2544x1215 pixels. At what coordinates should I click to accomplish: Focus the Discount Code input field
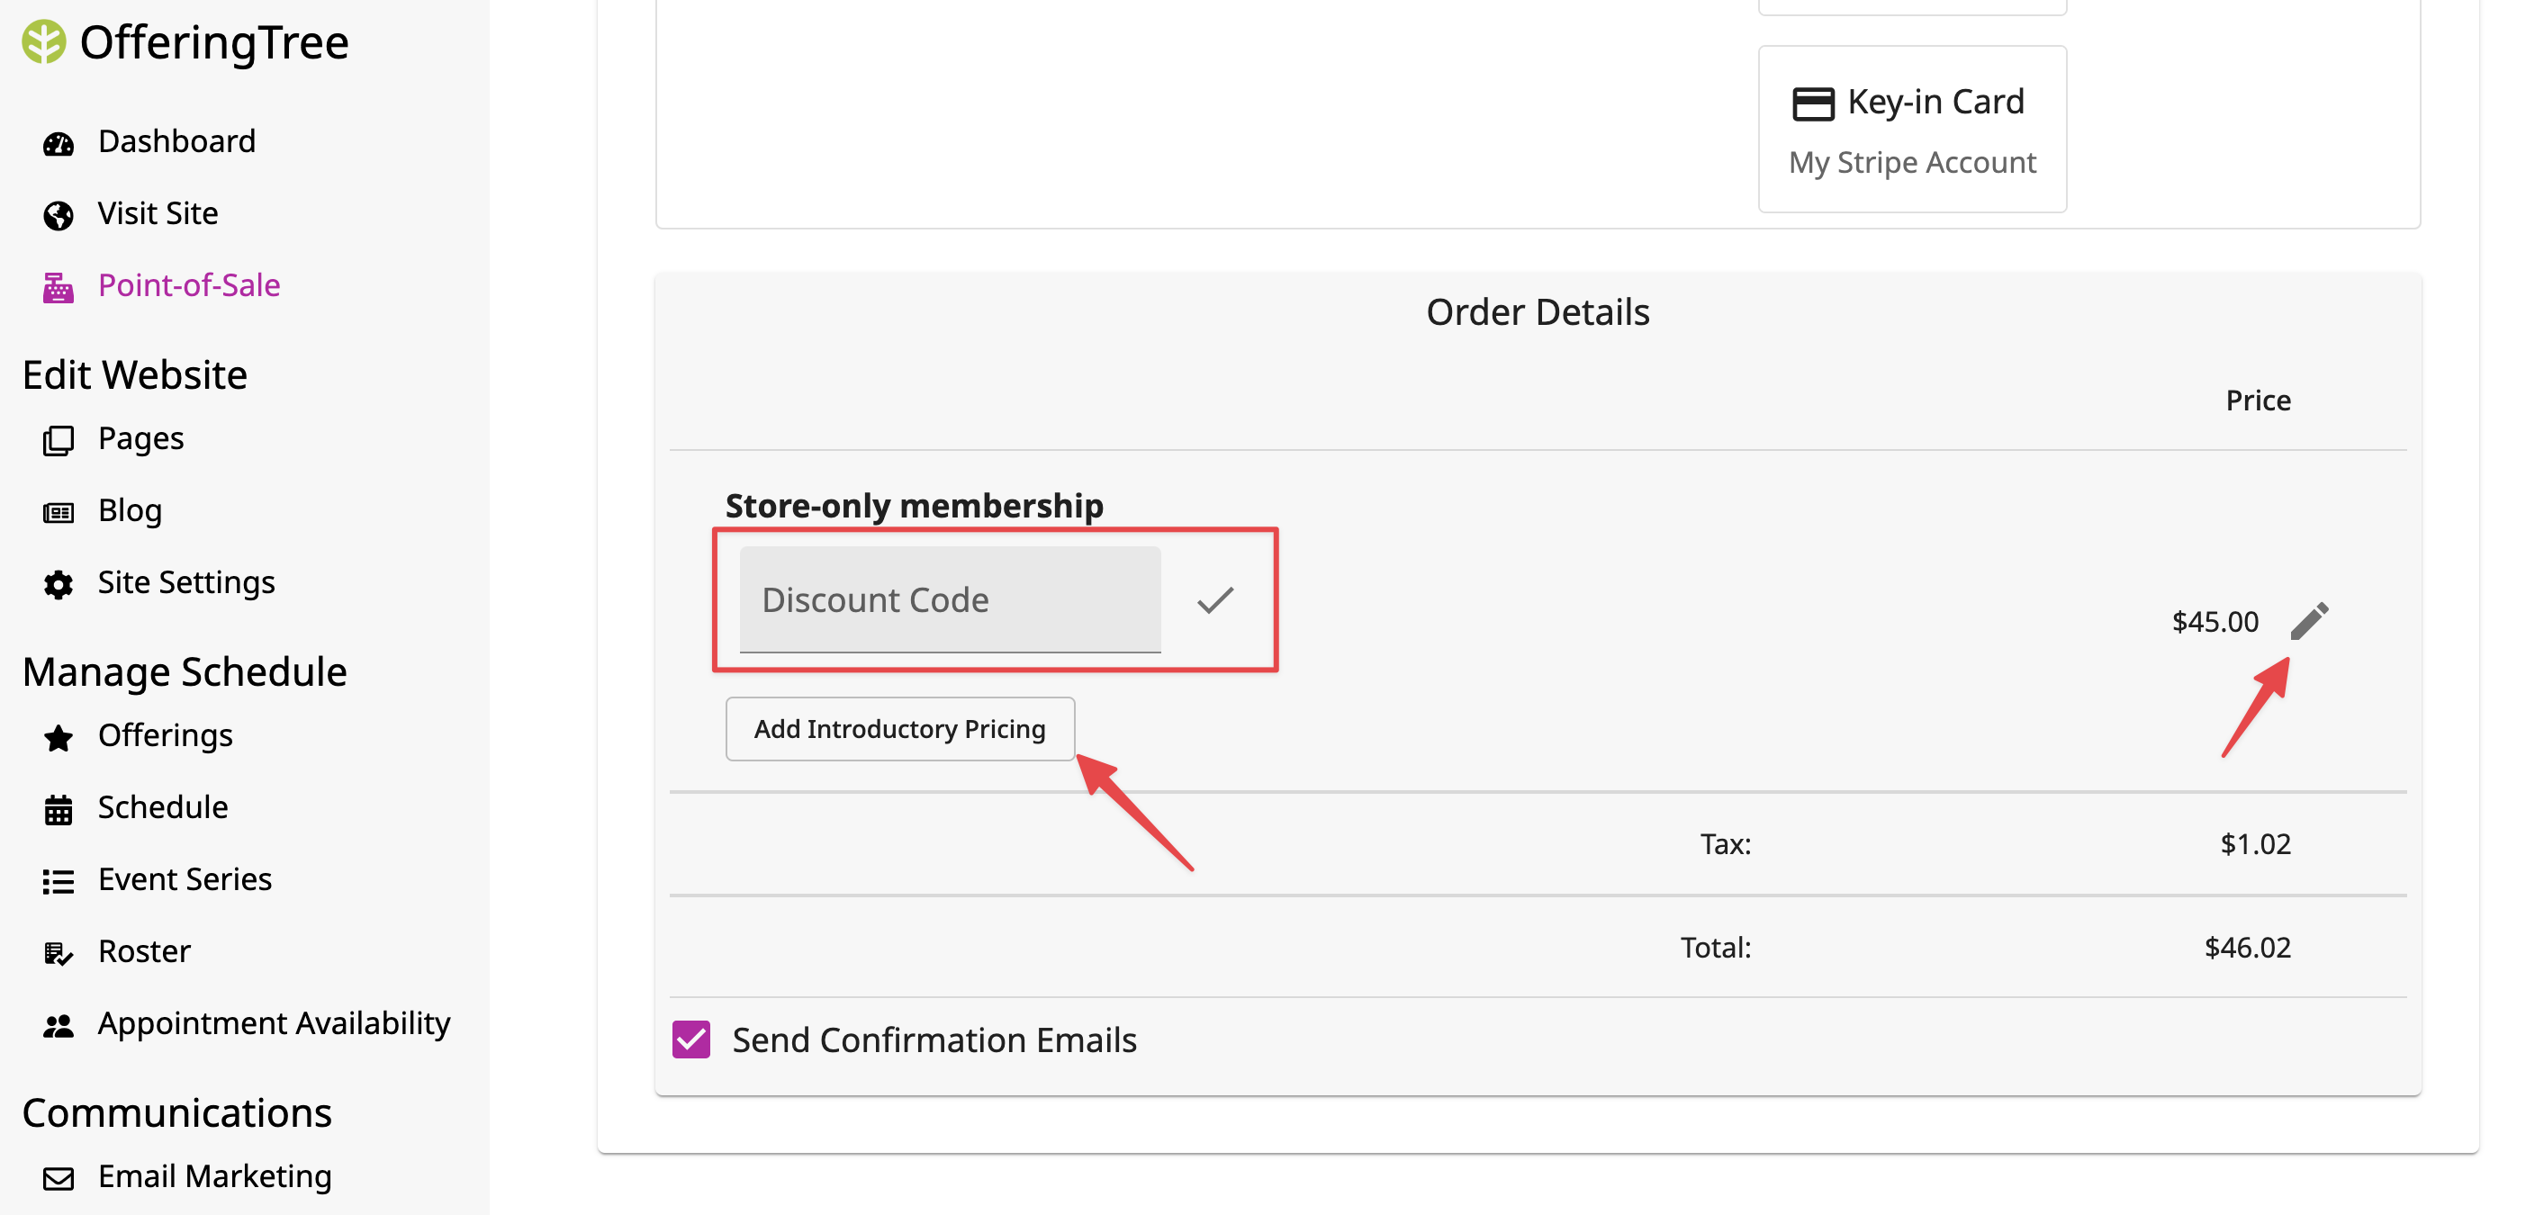[x=950, y=599]
